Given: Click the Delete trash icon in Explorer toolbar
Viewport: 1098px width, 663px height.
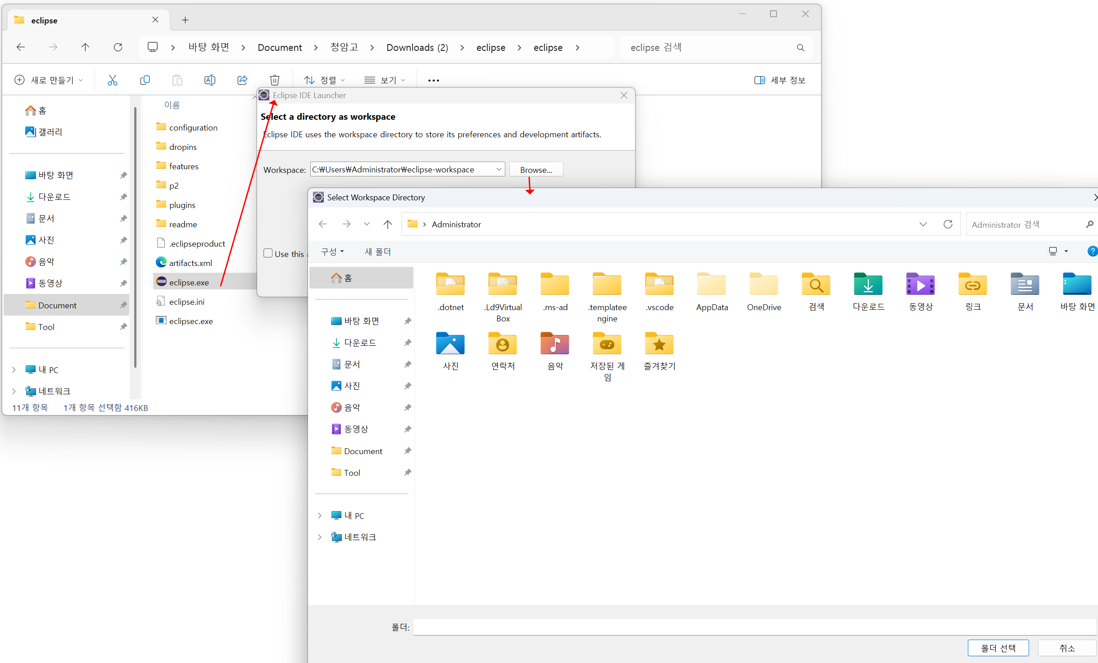Looking at the screenshot, I should point(275,80).
